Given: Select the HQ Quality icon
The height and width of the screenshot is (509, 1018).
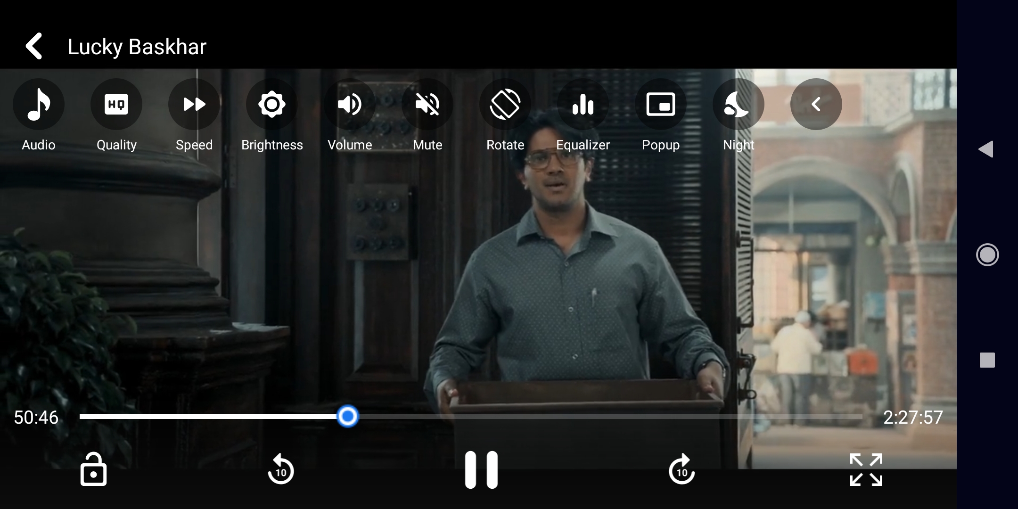Looking at the screenshot, I should pos(116,104).
